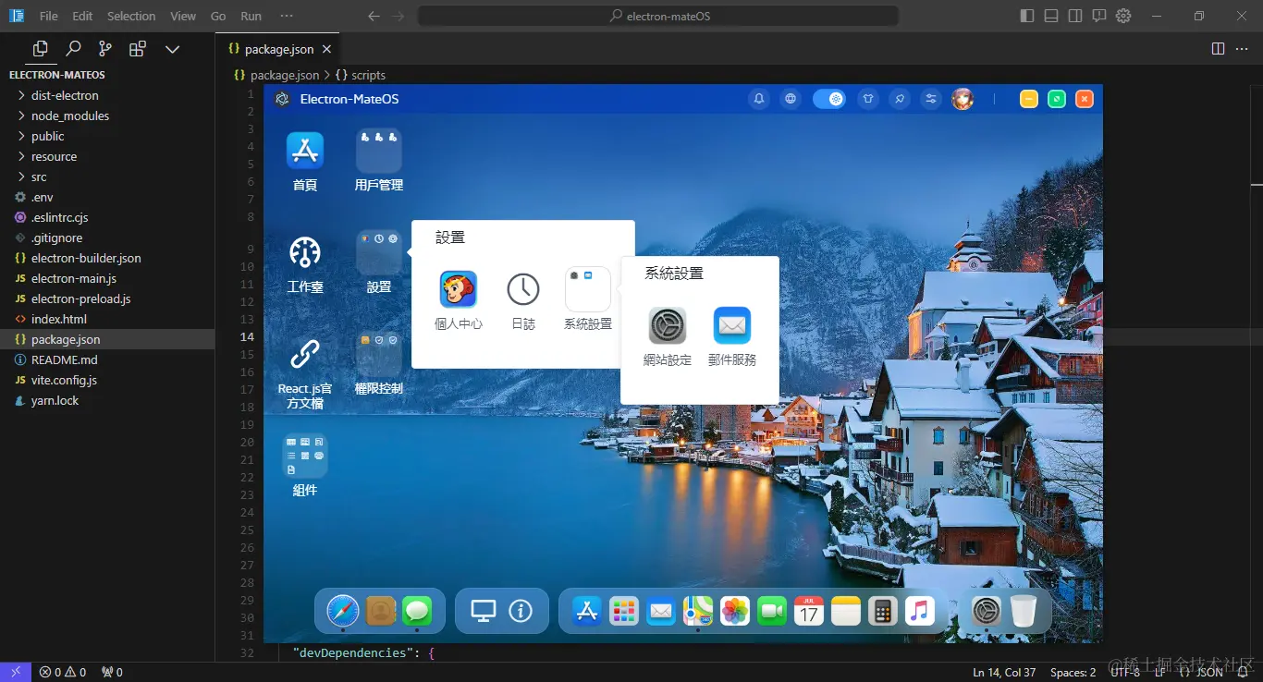Image resolution: width=1263 pixels, height=682 pixels.
Task: Launch 工作臺 from the desktop
Action: pos(305,262)
